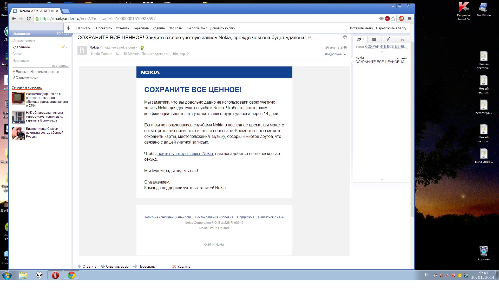This screenshot has height=298, width=499.
Task: Click the Opera icon in taskbar
Action: click(x=55, y=275)
